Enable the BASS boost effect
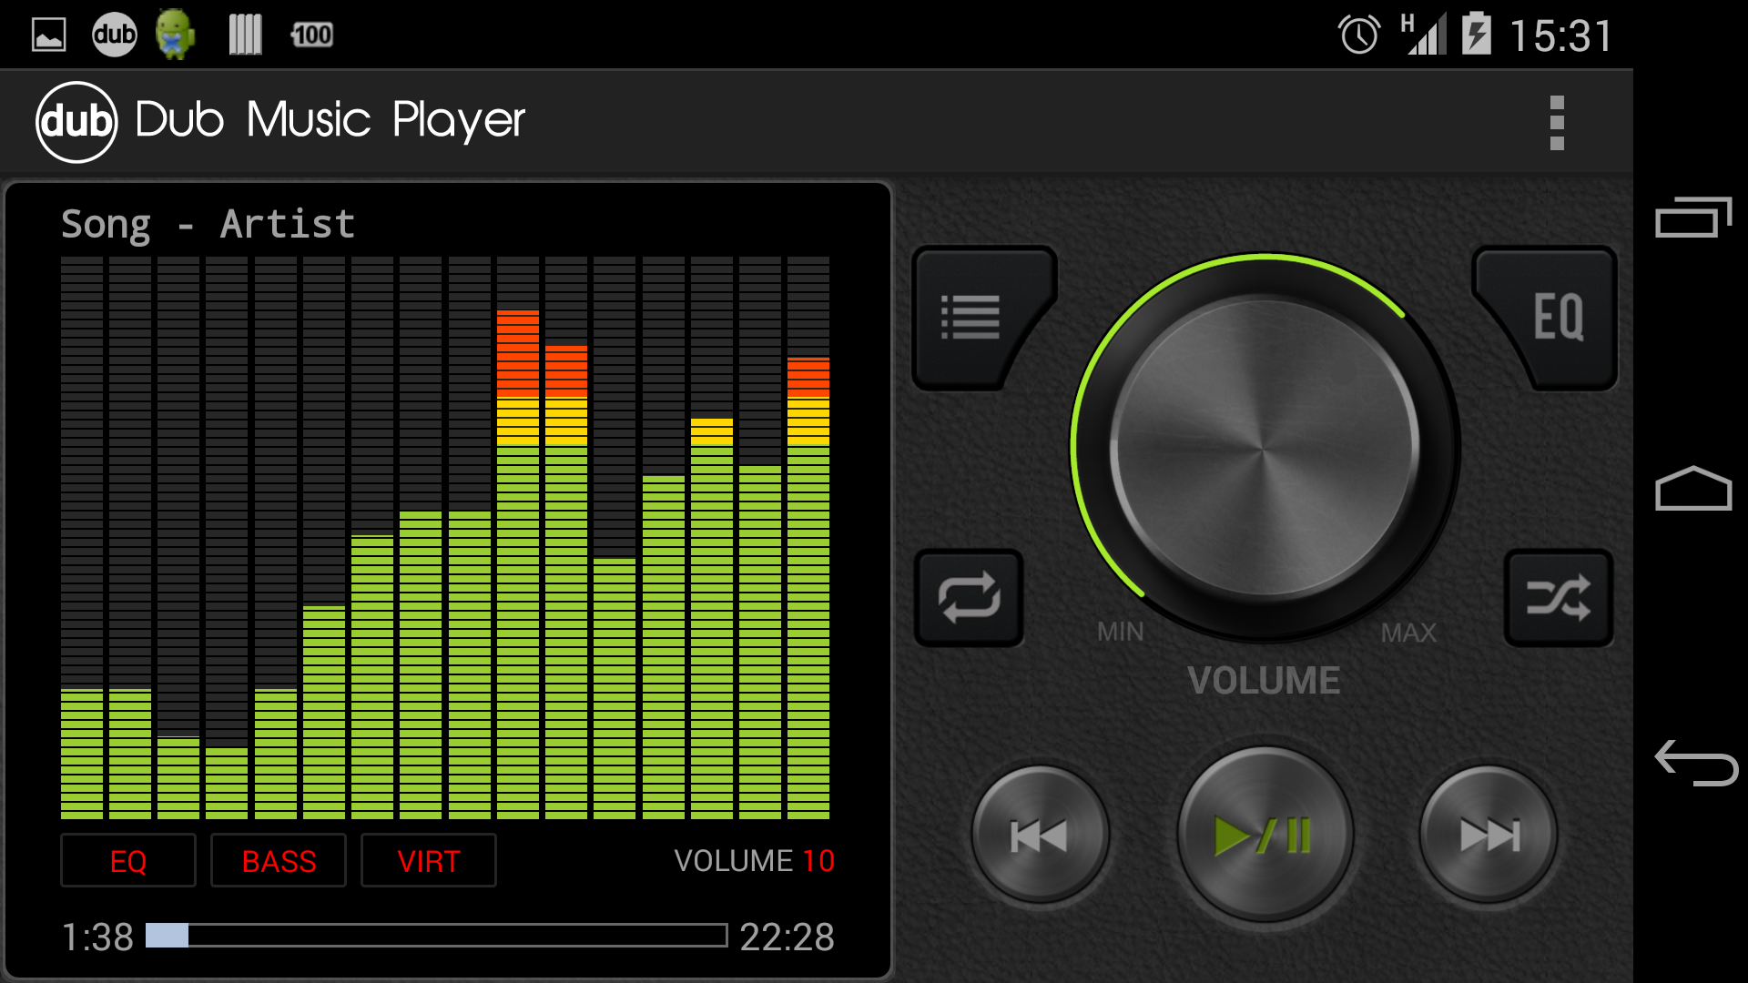Screen dimensions: 1748x983 [x=278, y=860]
